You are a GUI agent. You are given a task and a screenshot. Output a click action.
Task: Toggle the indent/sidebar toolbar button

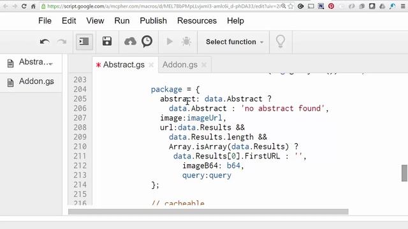84,41
